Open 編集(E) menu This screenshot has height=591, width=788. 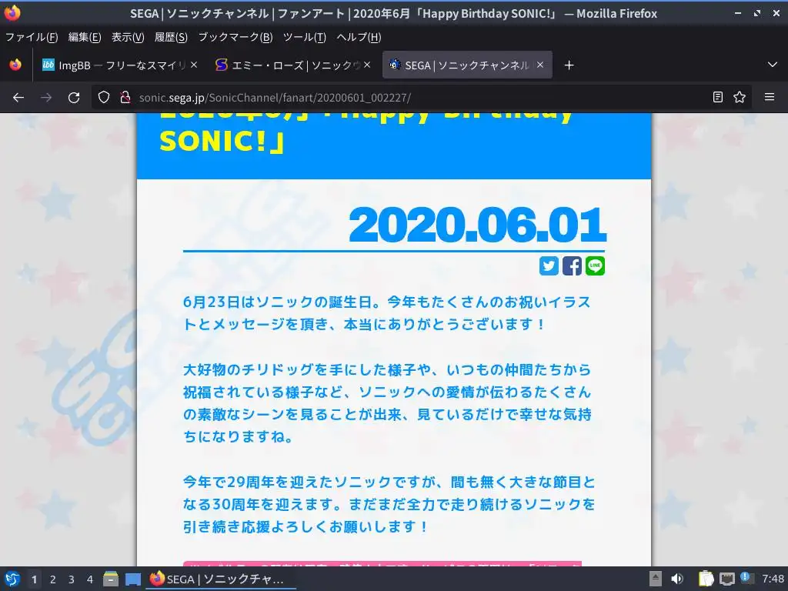tap(85, 37)
